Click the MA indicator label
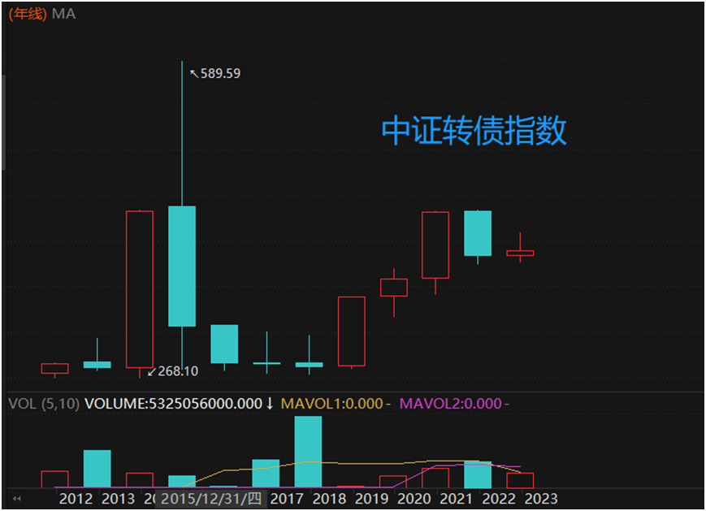 (x=63, y=14)
